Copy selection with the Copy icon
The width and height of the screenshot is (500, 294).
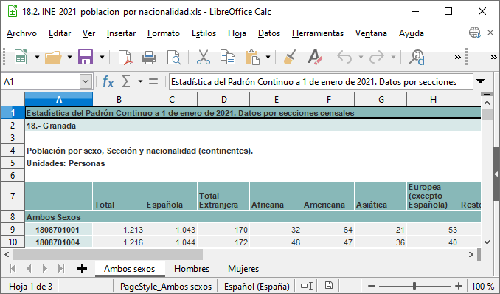tap(228, 58)
